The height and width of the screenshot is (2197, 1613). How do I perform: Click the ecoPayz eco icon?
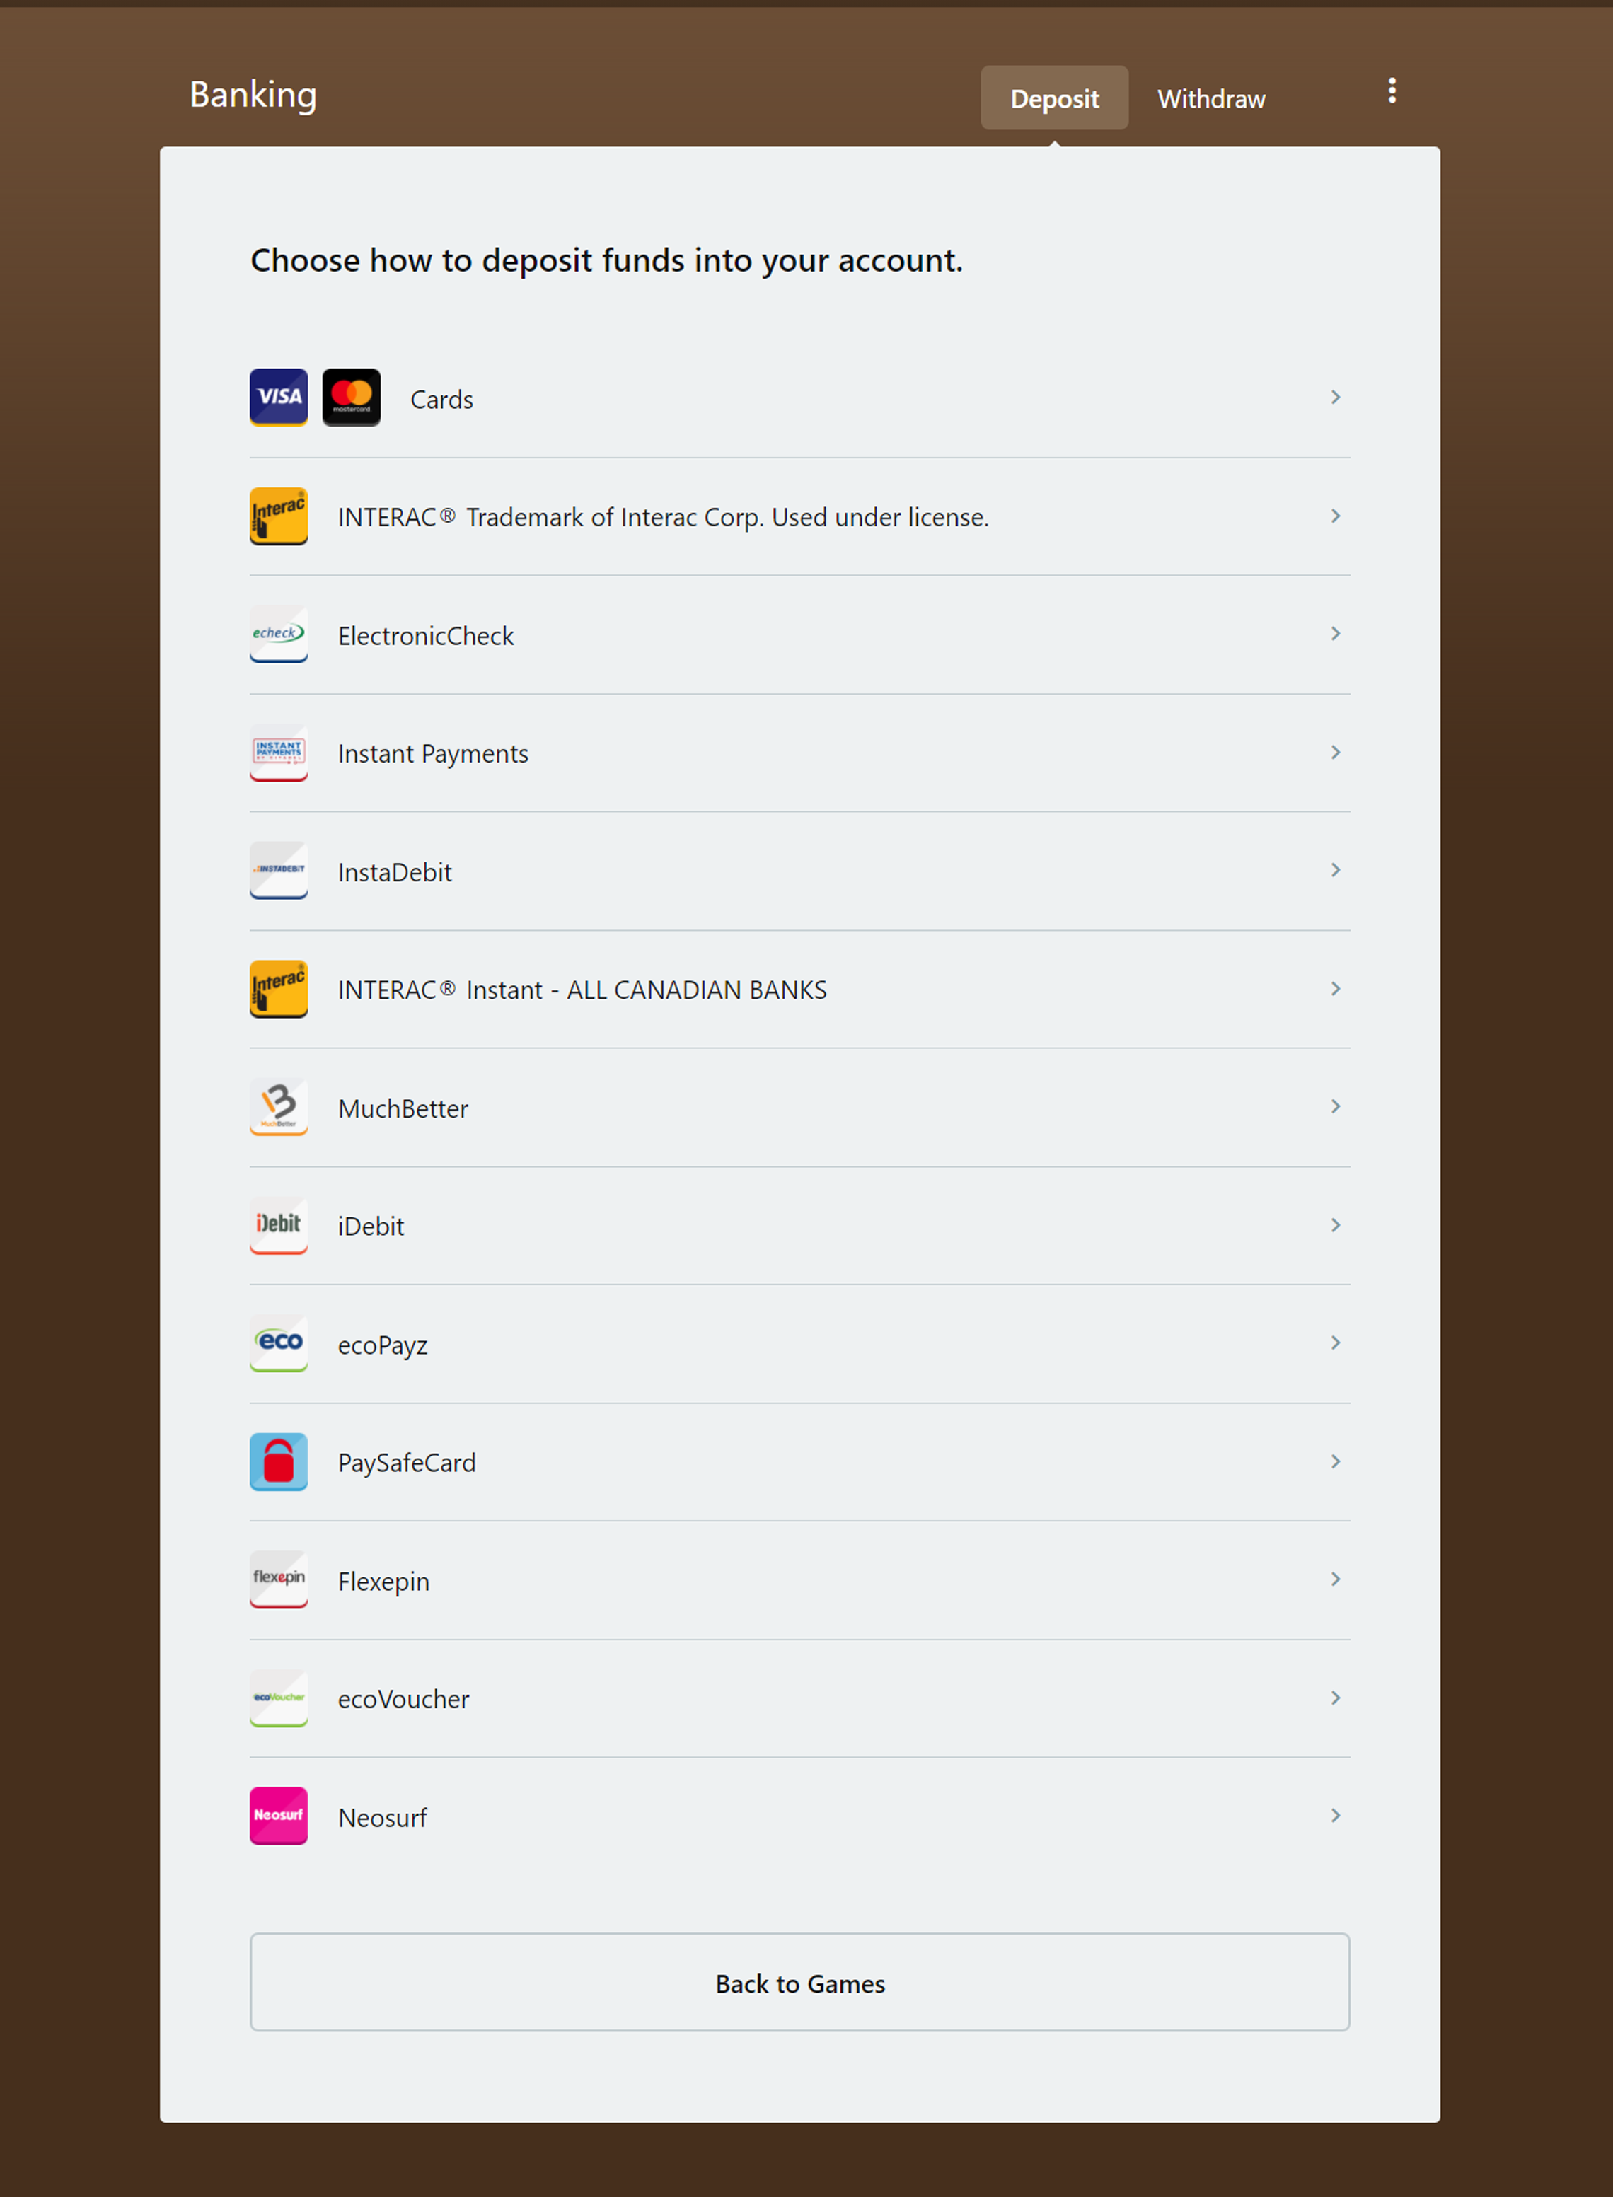coord(278,1343)
